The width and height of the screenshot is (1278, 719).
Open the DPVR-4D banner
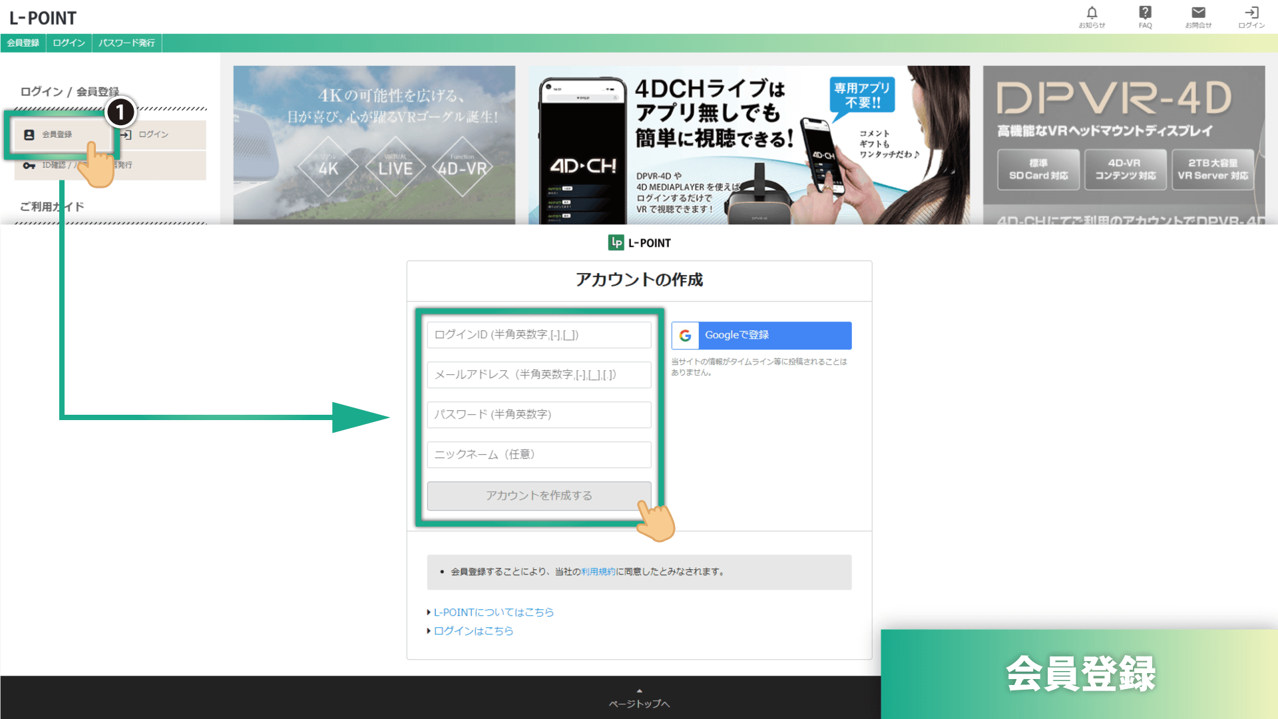click(1124, 144)
